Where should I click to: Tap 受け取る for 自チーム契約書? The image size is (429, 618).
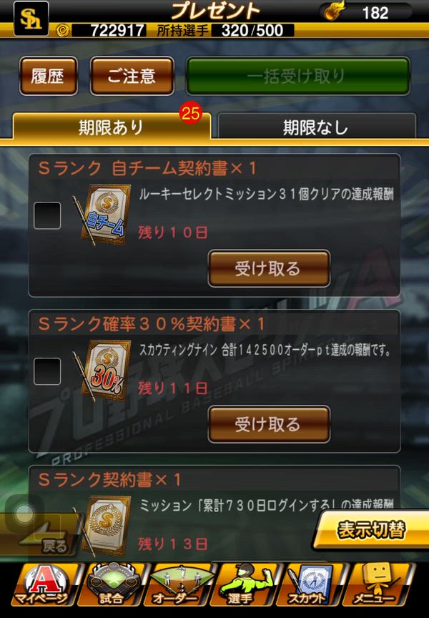click(269, 268)
